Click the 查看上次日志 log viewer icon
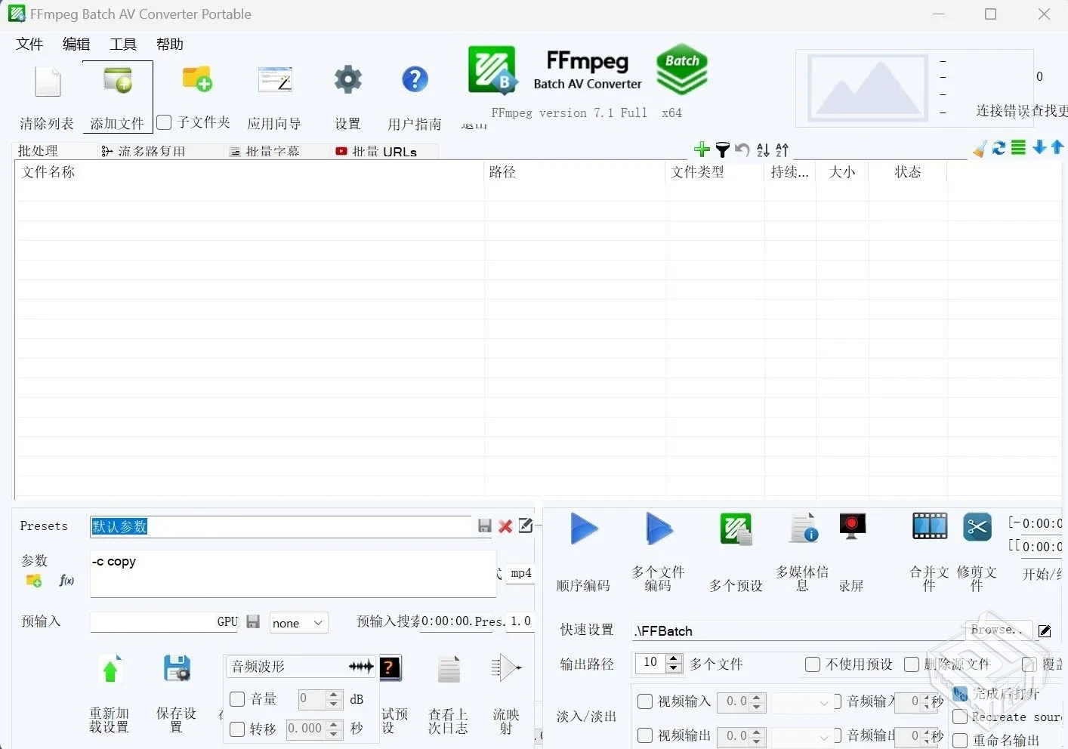The width and height of the screenshot is (1068, 749). [448, 669]
